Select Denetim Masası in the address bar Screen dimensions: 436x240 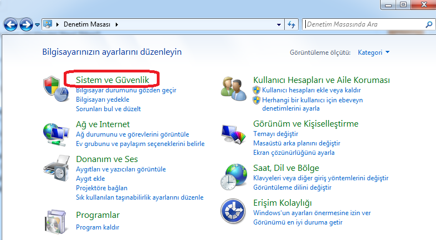(x=87, y=24)
